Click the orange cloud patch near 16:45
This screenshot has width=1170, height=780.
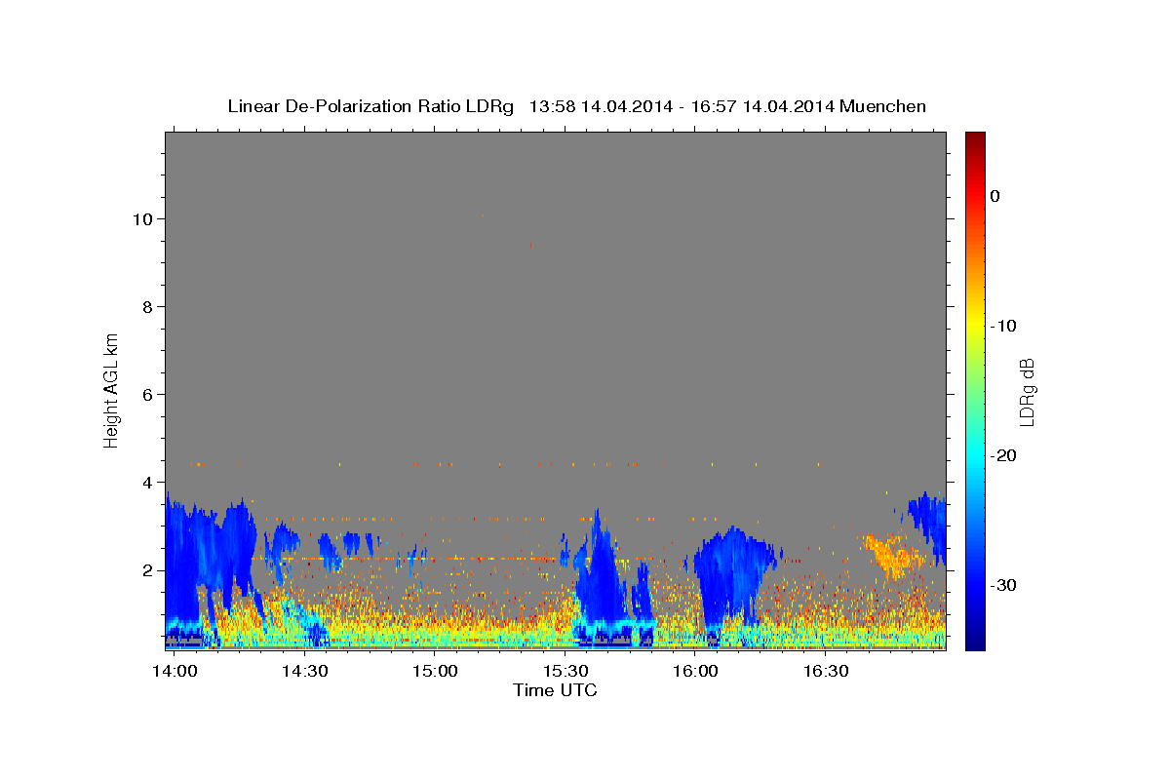click(x=895, y=555)
